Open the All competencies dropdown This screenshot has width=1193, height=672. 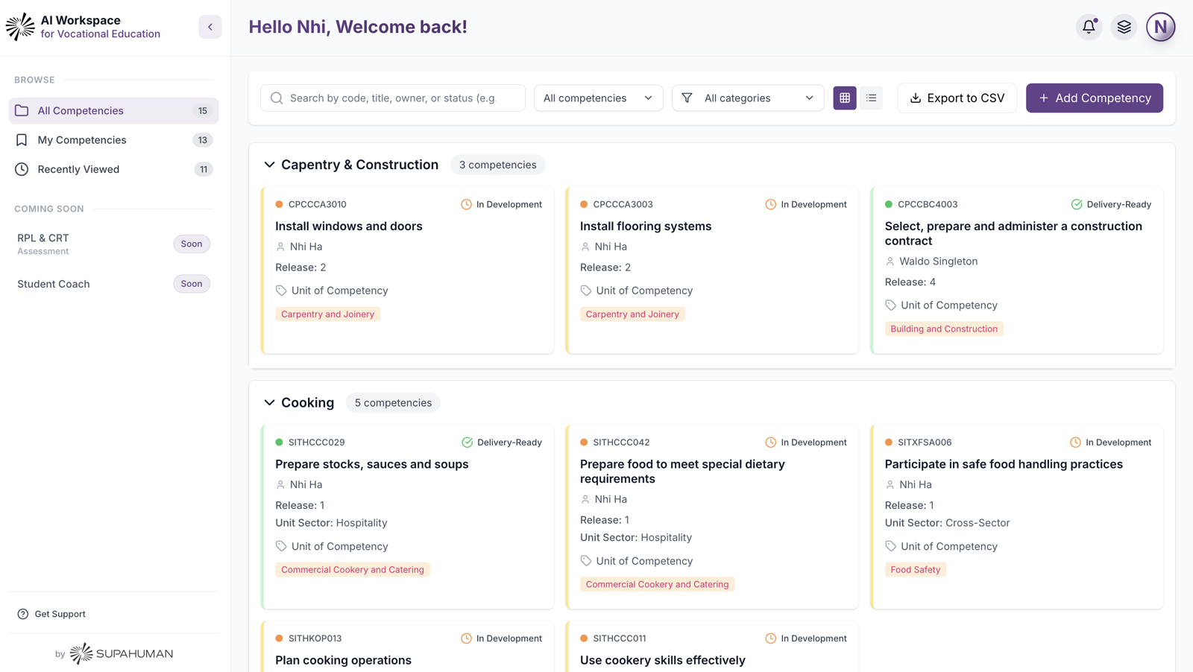[x=598, y=98]
